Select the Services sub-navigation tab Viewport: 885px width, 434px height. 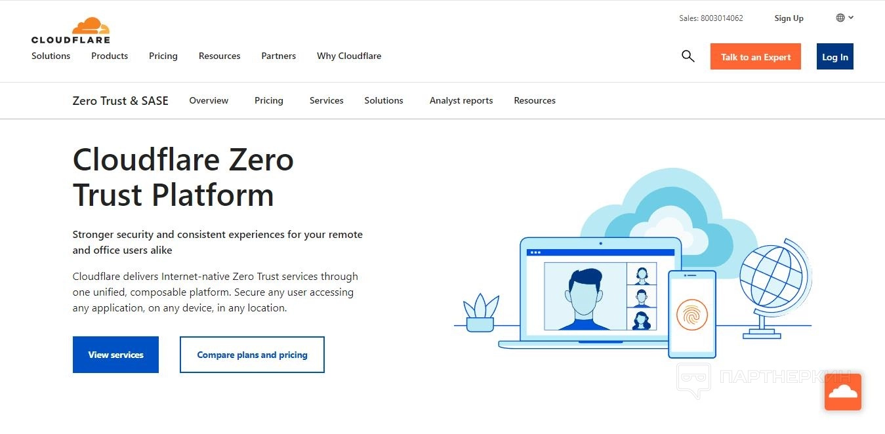(x=327, y=100)
